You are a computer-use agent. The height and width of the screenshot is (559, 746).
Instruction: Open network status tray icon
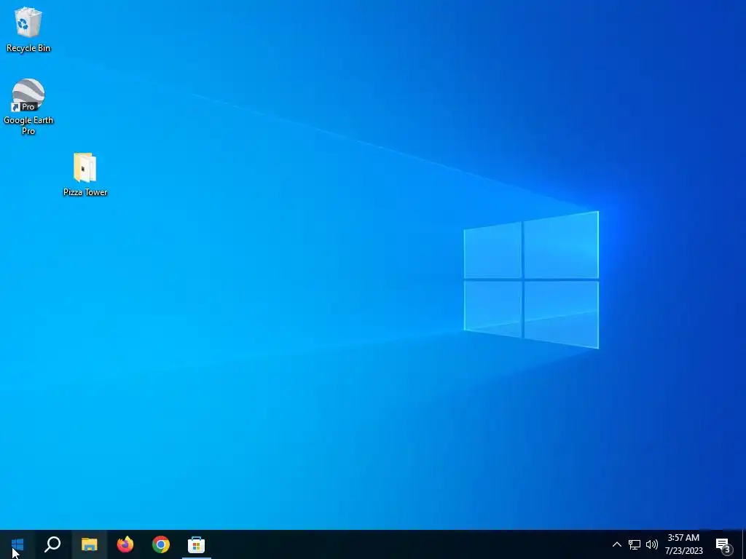[635, 544]
